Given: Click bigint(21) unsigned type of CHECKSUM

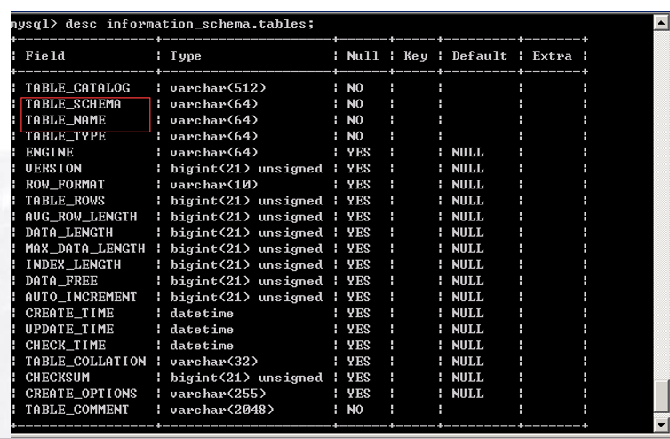Looking at the screenshot, I should 246,378.
